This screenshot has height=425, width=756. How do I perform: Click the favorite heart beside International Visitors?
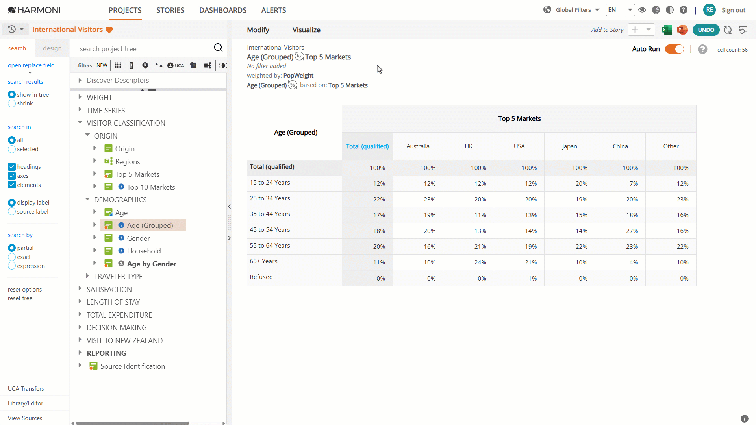pos(109,30)
